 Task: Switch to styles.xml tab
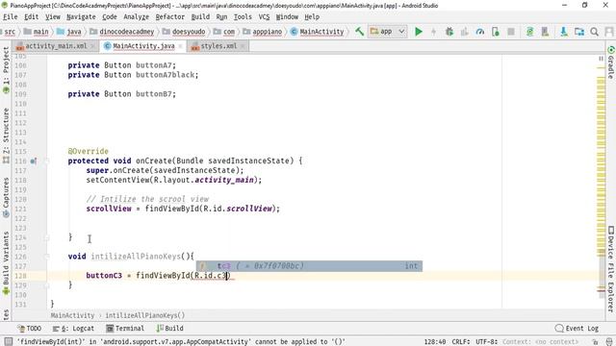[218, 46]
